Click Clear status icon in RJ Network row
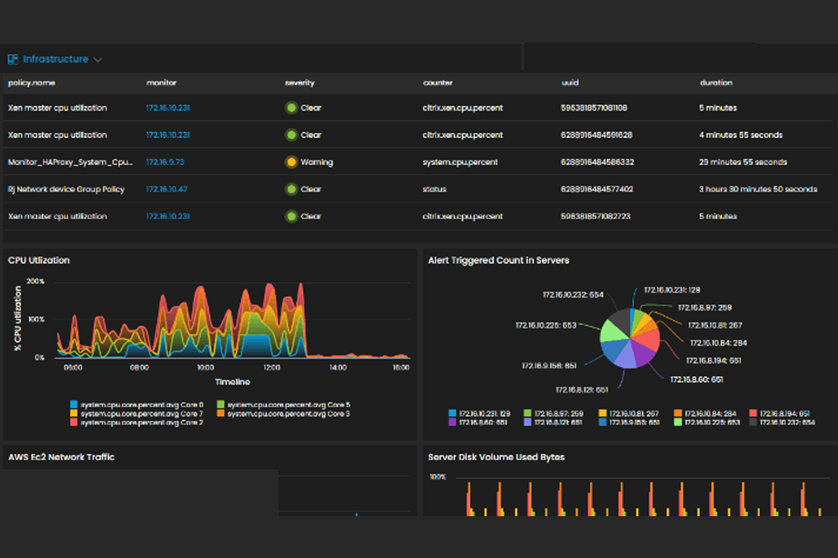The height and width of the screenshot is (558, 838). coord(291,189)
